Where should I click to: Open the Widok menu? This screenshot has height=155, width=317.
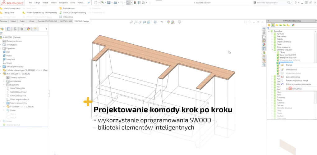[x=45, y=2]
